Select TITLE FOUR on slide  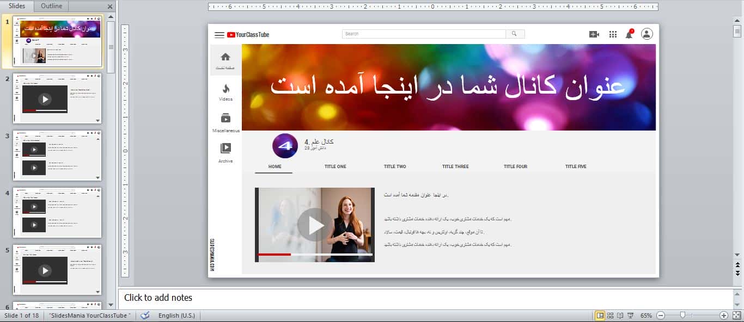point(515,166)
